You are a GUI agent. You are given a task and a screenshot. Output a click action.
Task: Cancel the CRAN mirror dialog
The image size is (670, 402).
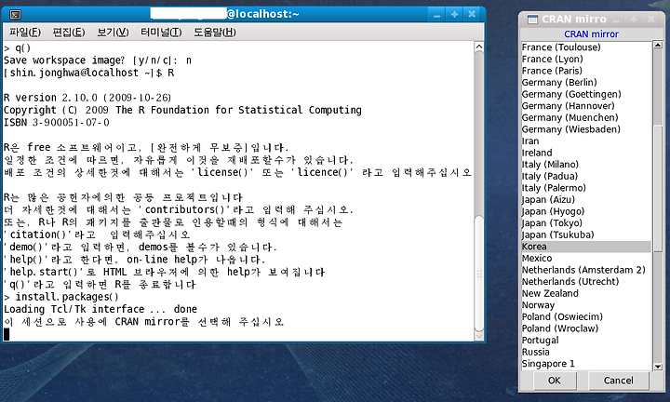(618, 381)
